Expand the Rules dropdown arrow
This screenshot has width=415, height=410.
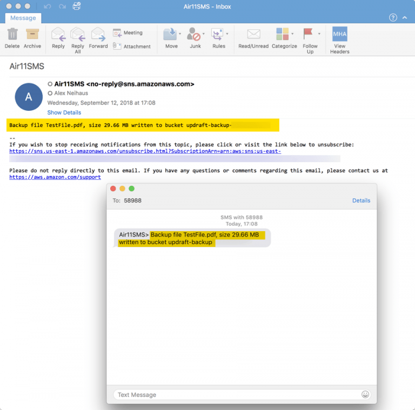coord(227,34)
